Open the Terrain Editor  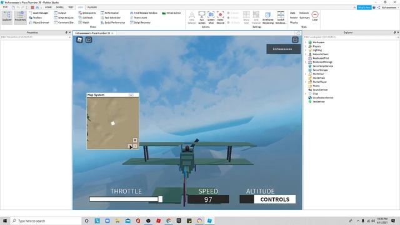click(x=171, y=12)
